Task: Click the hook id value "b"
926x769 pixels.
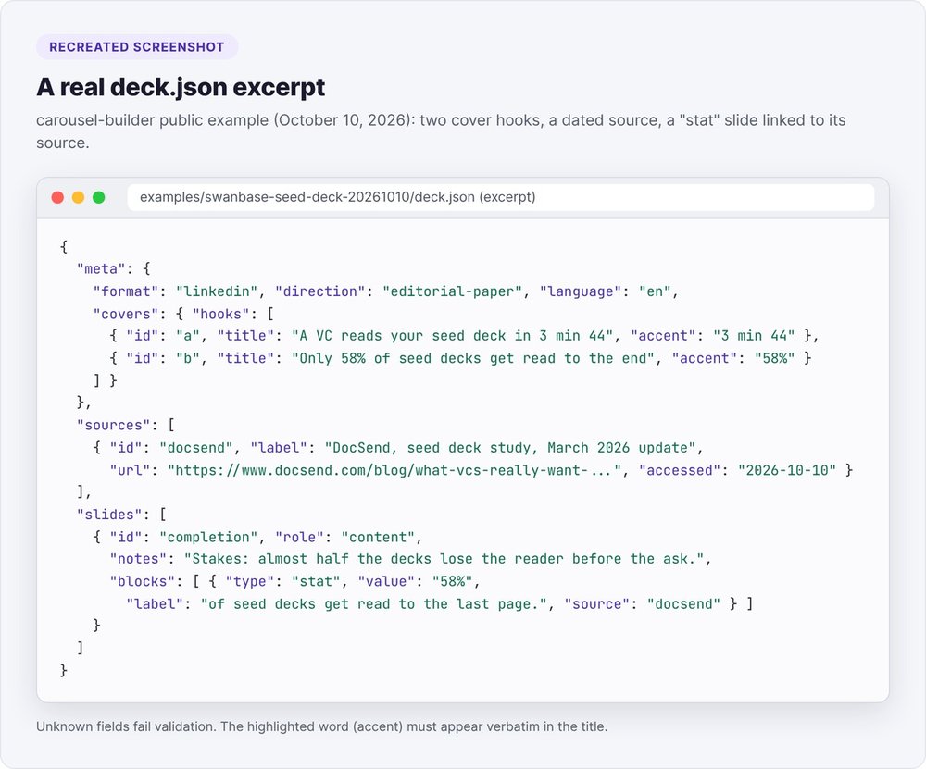Action: pyautogui.click(x=188, y=358)
